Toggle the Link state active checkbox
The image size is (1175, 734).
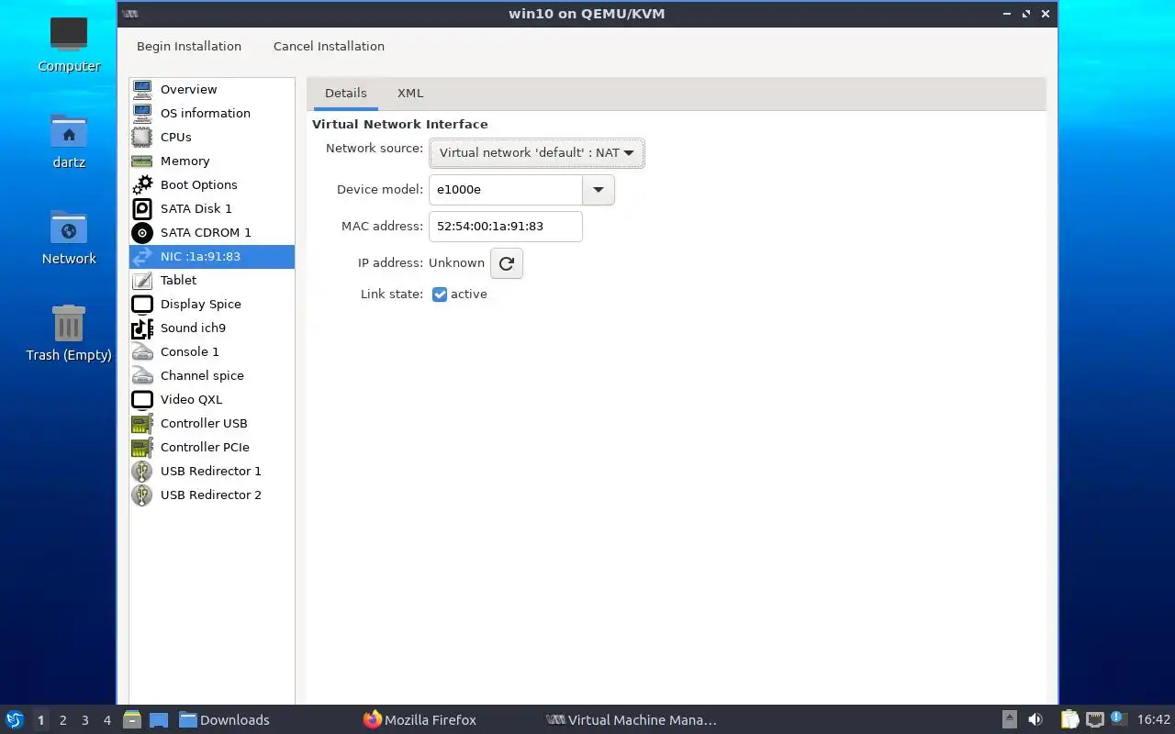point(440,295)
